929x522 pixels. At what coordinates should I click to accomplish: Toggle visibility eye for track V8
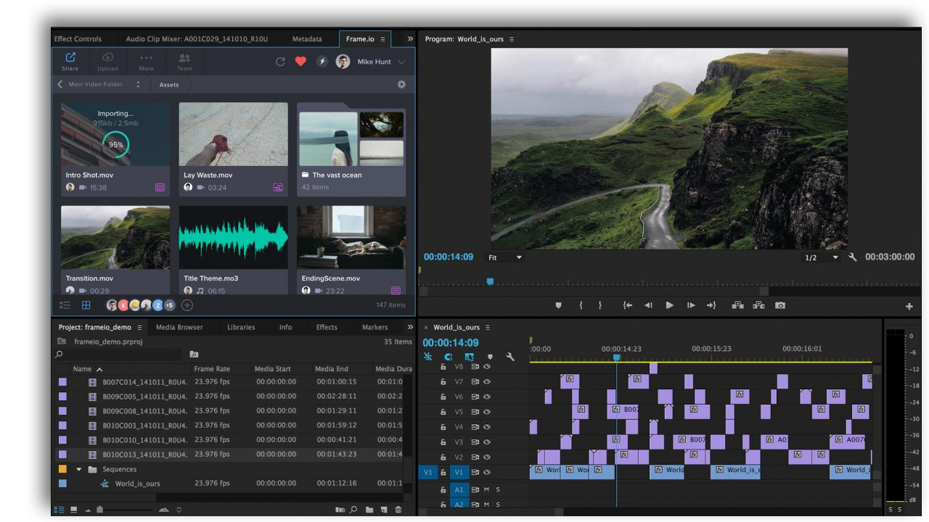pyautogui.click(x=487, y=367)
